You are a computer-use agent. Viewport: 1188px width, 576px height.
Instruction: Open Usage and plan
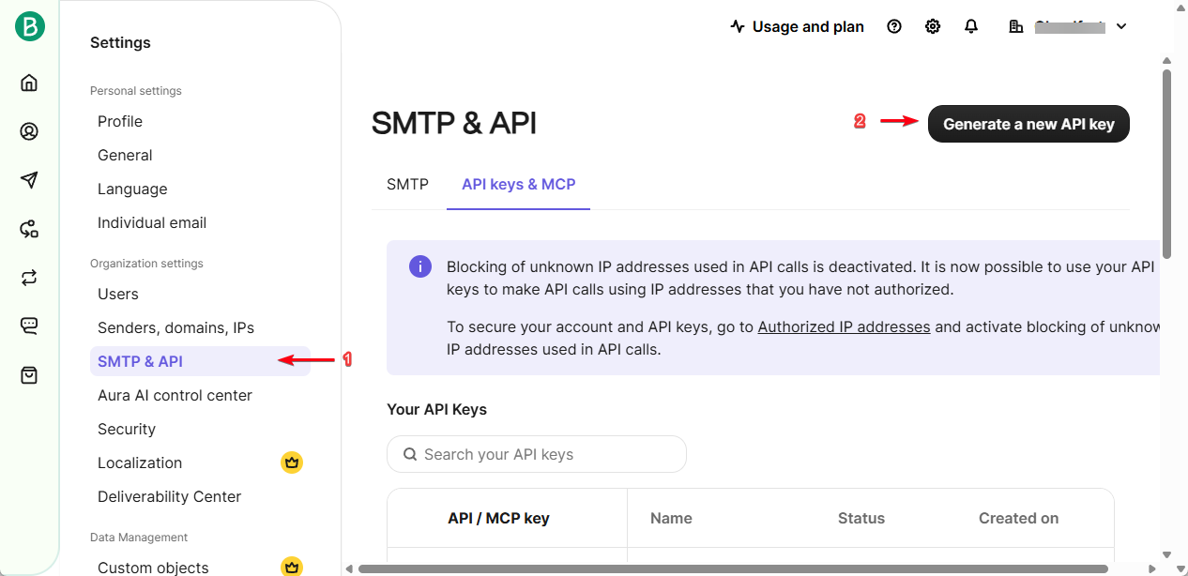tap(808, 26)
